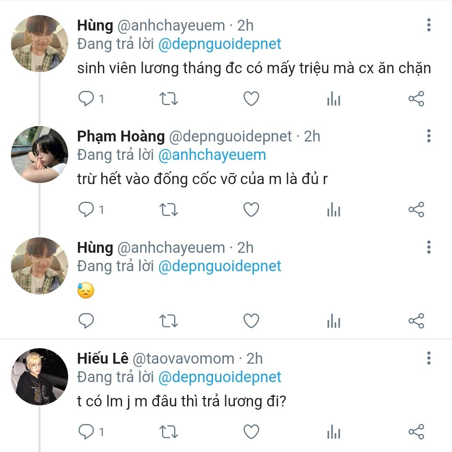Open more options for Phạm Hoàng's tweet
The height and width of the screenshot is (452, 452).
coord(429,136)
